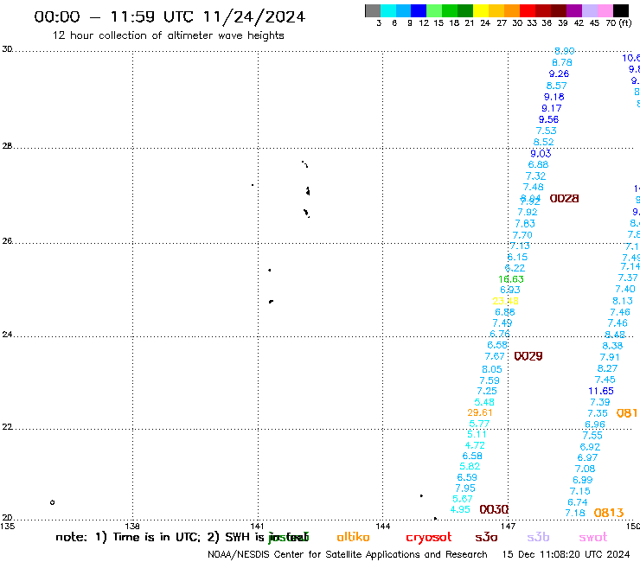Click the wave height value 7.25

[487, 391]
